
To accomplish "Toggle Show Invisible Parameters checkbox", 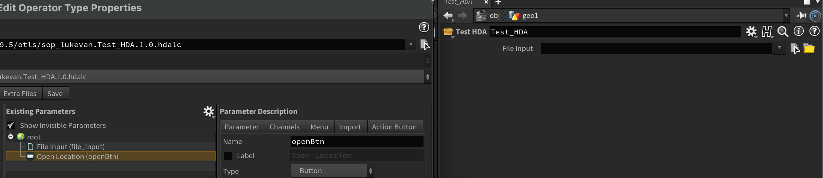I will pos(11,126).
